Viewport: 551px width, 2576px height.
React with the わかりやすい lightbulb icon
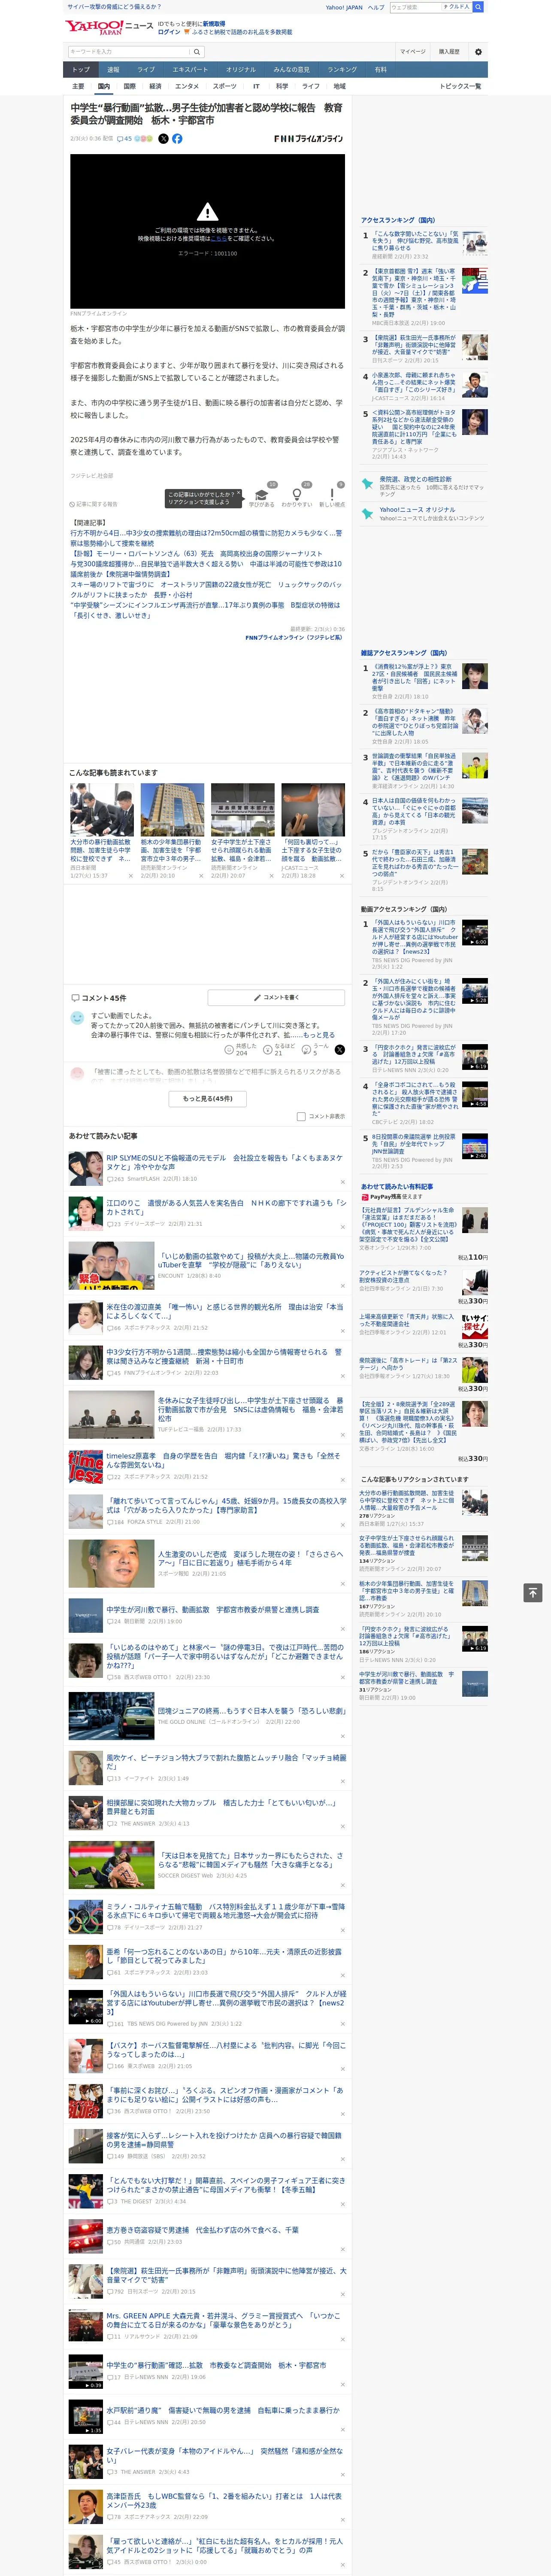296,494
